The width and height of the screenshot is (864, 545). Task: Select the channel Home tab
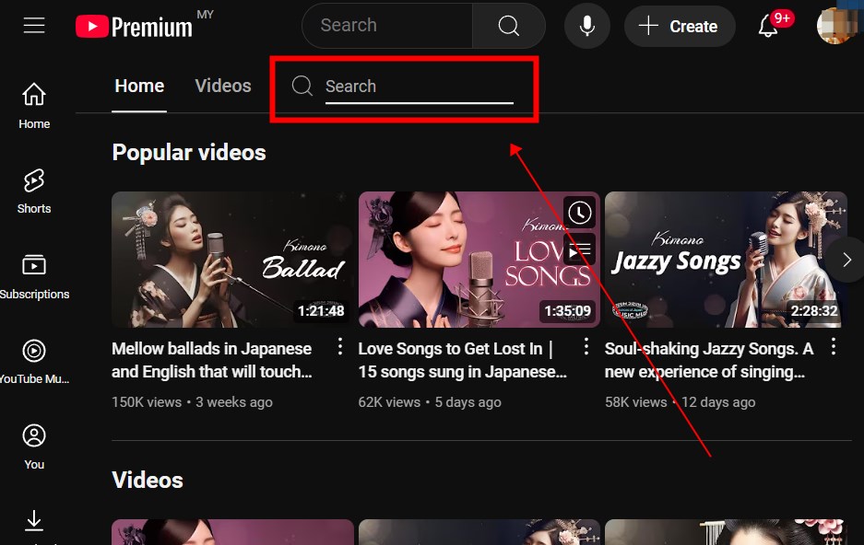[x=139, y=86]
